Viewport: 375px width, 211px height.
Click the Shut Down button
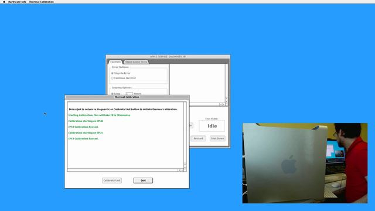point(217,138)
